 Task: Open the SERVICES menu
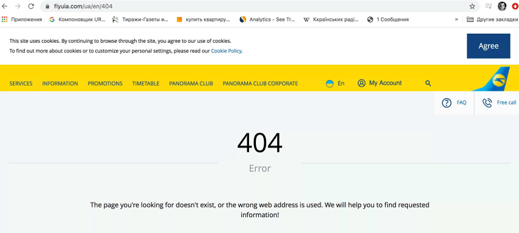[x=21, y=84]
